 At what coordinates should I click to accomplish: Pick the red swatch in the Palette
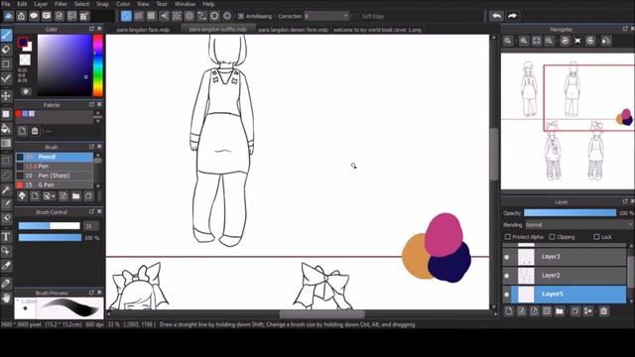(x=18, y=114)
